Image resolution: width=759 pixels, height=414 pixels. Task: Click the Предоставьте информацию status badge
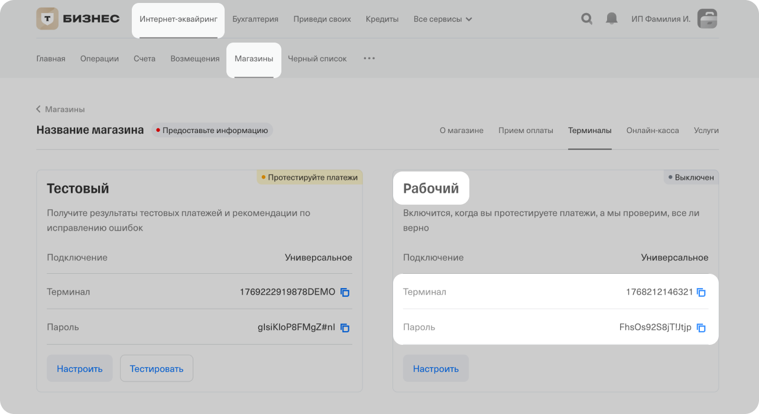point(212,130)
